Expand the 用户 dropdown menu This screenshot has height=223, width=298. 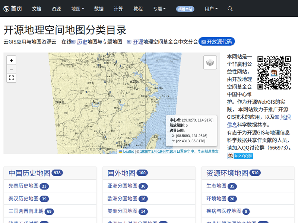(211, 9)
